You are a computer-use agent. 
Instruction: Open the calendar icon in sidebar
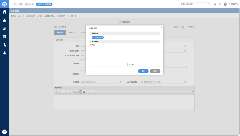pyautogui.click(x=4, y=36)
